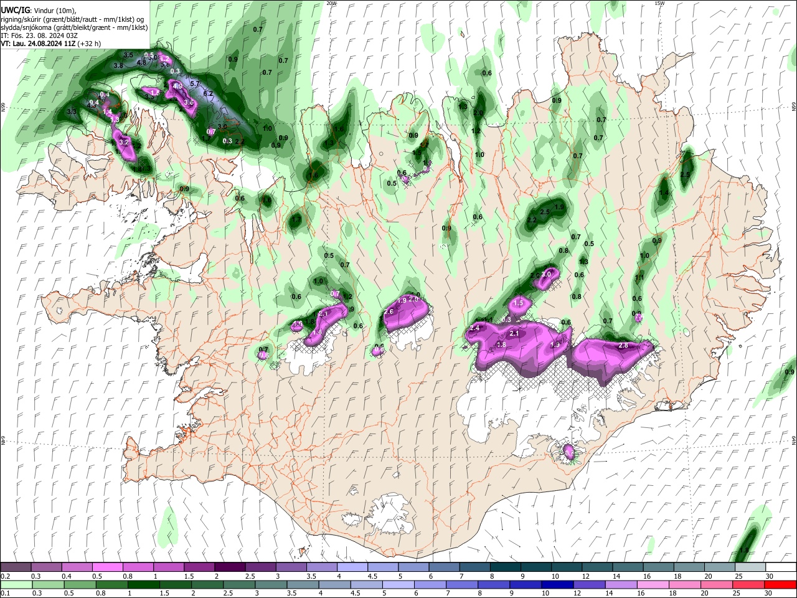Click the 20W longitude label

coord(331,3)
